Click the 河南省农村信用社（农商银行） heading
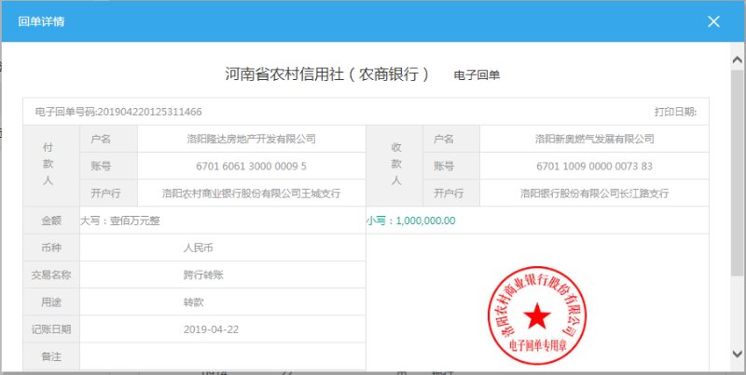 click(x=327, y=74)
